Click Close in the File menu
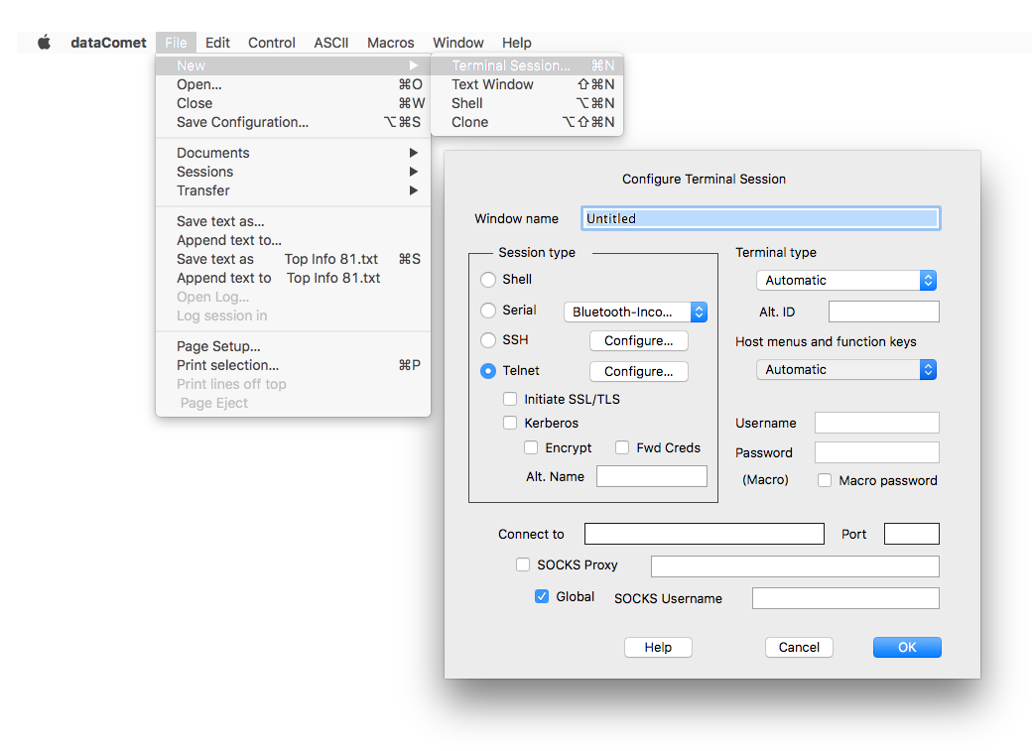 coord(293,103)
